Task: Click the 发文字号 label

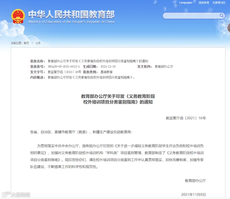Action: [x=38, y=72]
